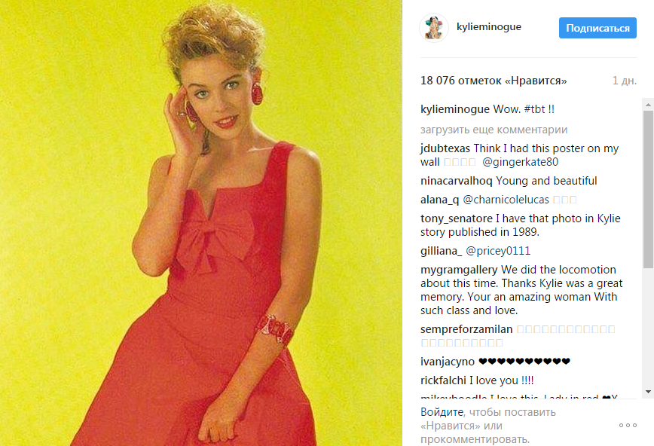Click scrollbar up arrow in comments
This screenshot has width=654, height=446.
648,104
